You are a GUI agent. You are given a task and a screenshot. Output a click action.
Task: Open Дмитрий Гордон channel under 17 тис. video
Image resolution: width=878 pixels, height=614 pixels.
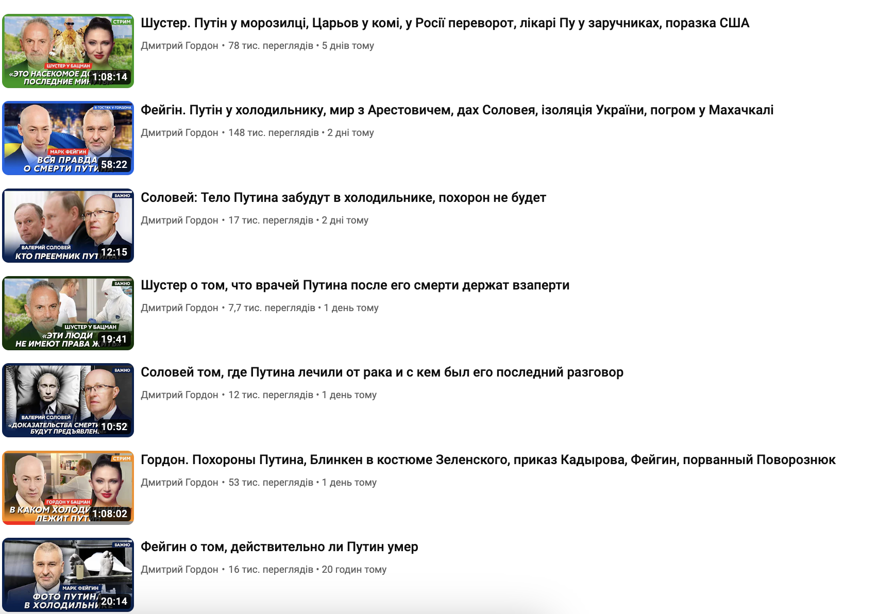pyautogui.click(x=179, y=220)
